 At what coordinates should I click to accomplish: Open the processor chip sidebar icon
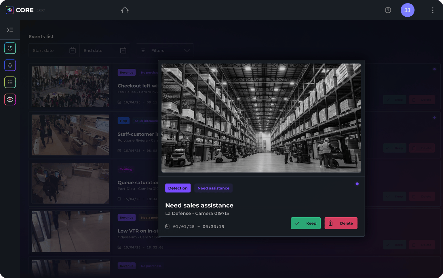click(10, 99)
